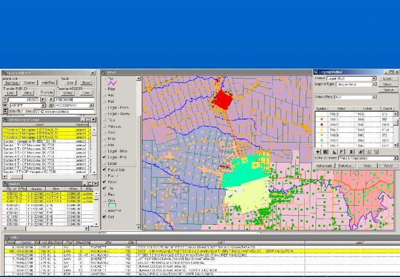Click the ramp colors icon in Legend Editor
The height and width of the screenshot is (277, 400).
tap(368, 152)
